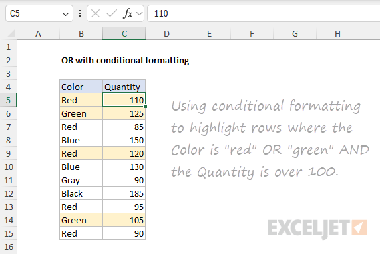
Task: Select row 12 header
Action: coord(9,193)
